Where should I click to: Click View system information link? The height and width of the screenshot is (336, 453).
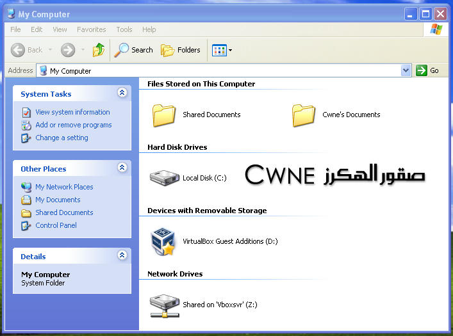(x=72, y=112)
